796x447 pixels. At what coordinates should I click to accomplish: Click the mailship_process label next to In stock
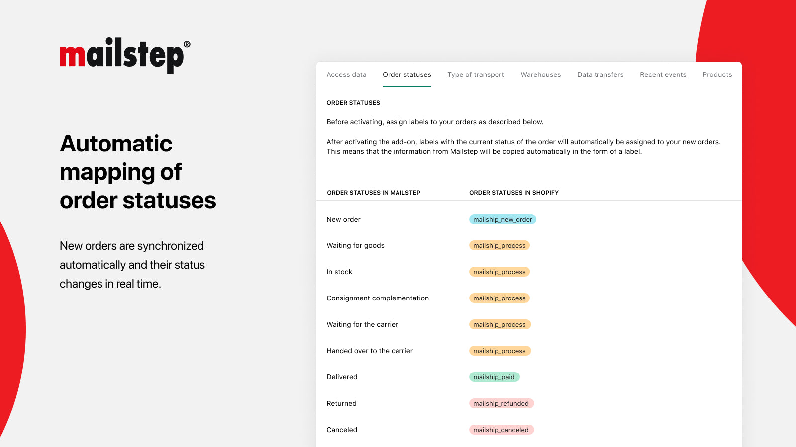click(x=499, y=272)
